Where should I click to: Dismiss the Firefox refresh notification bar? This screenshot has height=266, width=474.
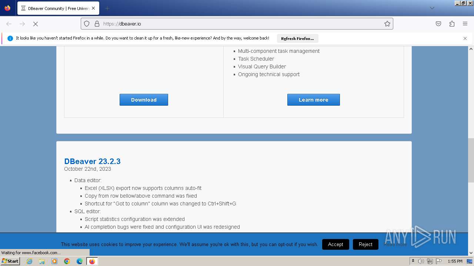[x=465, y=38]
